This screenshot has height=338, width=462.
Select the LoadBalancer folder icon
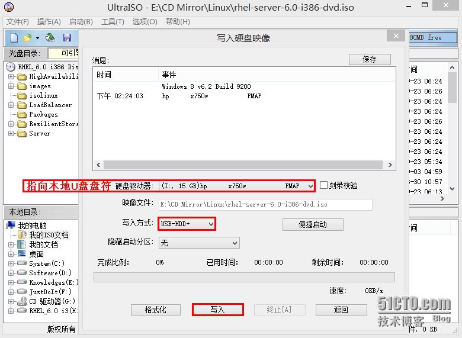pos(22,105)
